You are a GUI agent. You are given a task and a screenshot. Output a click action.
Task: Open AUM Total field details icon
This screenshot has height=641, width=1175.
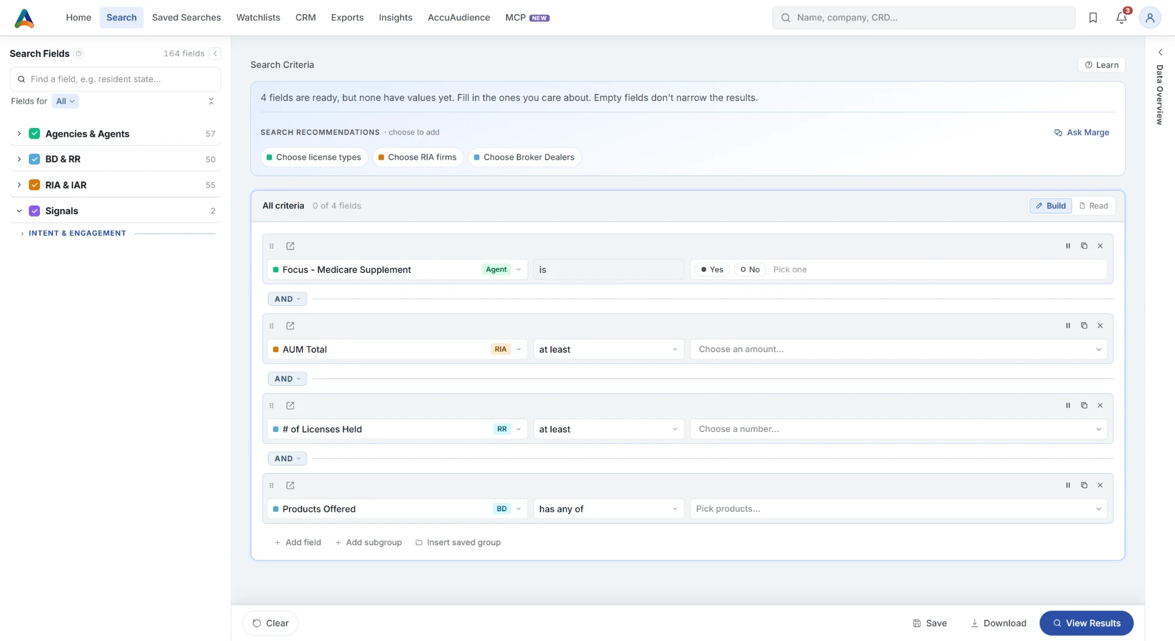click(x=290, y=326)
